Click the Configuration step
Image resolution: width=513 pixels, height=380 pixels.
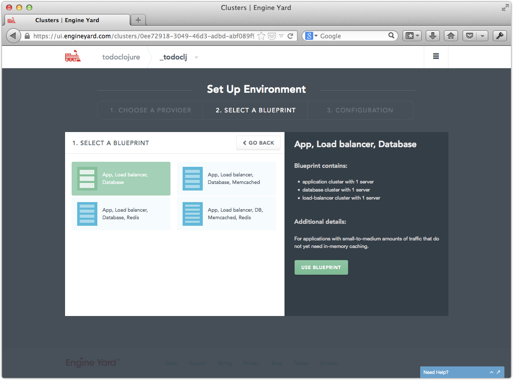tap(360, 110)
